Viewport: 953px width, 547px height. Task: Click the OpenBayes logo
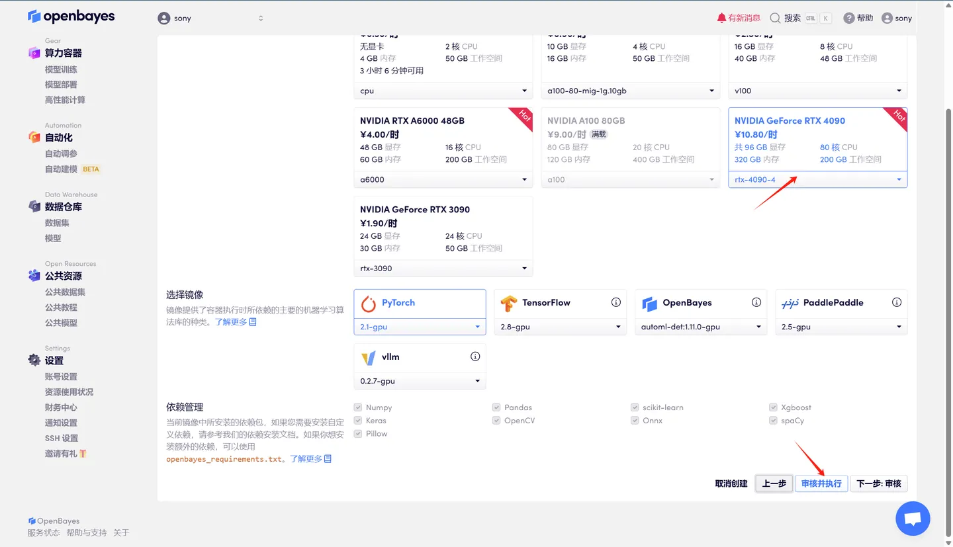(x=71, y=17)
